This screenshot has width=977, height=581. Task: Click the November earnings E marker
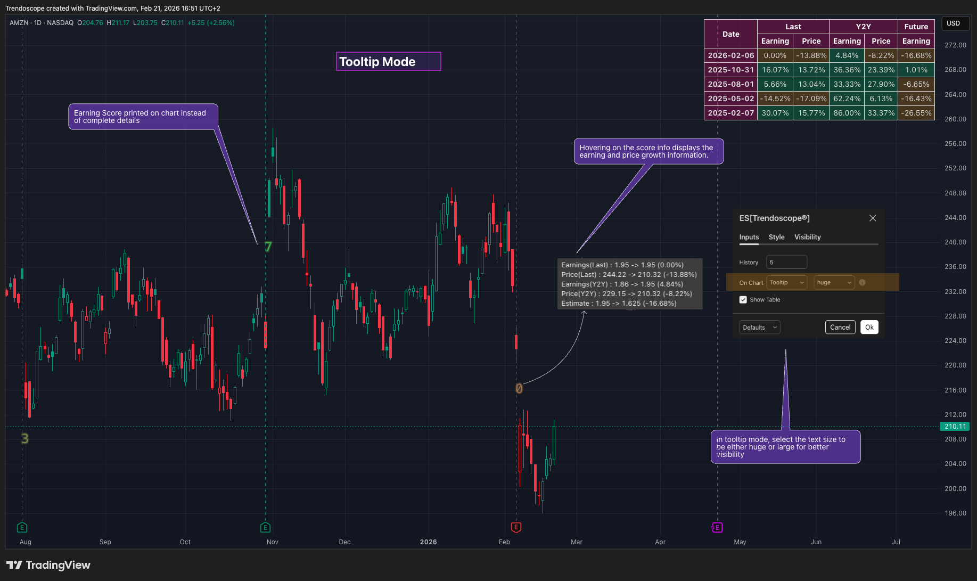[x=265, y=527]
